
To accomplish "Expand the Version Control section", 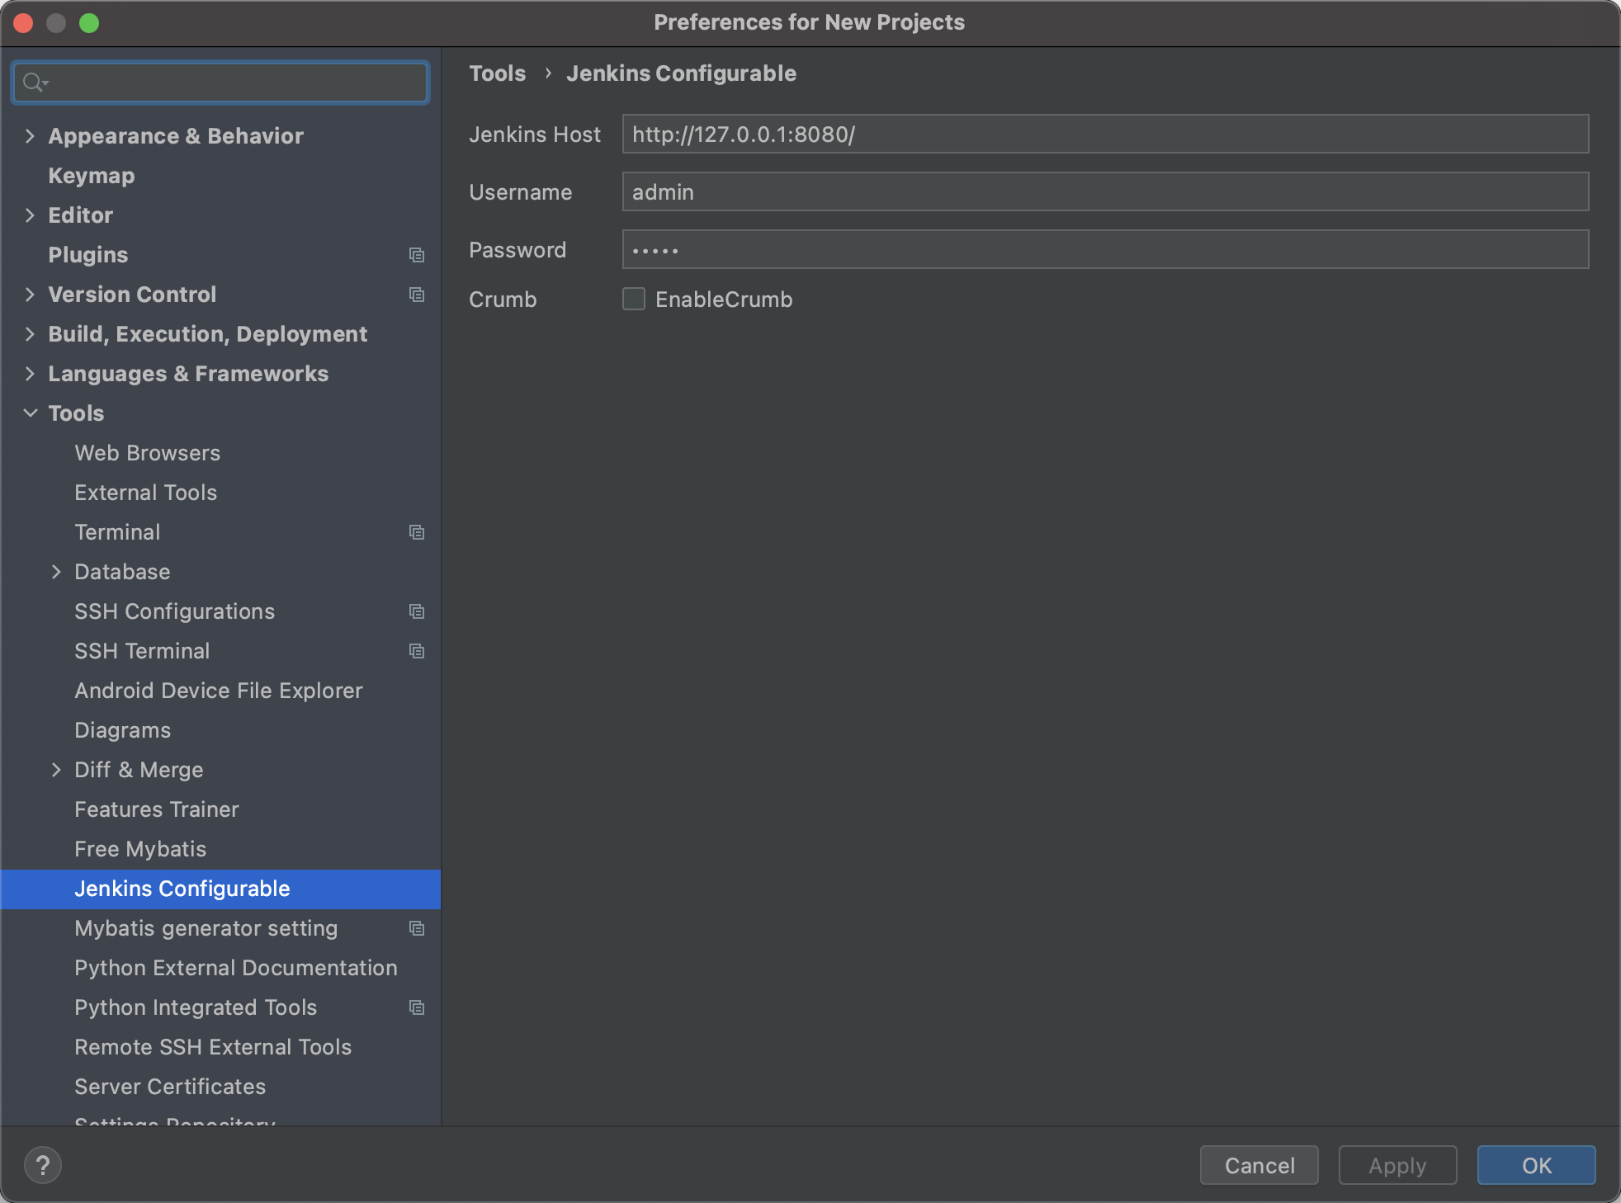I will [x=30, y=295].
